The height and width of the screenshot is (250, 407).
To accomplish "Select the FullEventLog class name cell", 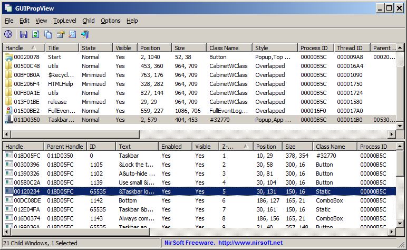I will [229, 111].
